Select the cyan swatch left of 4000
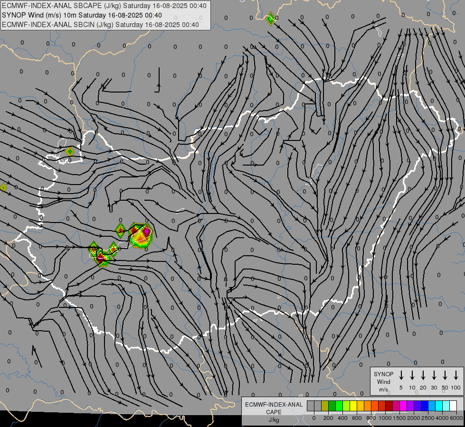The height and width of the screenshot is (427, 465). tap(439, 406)
